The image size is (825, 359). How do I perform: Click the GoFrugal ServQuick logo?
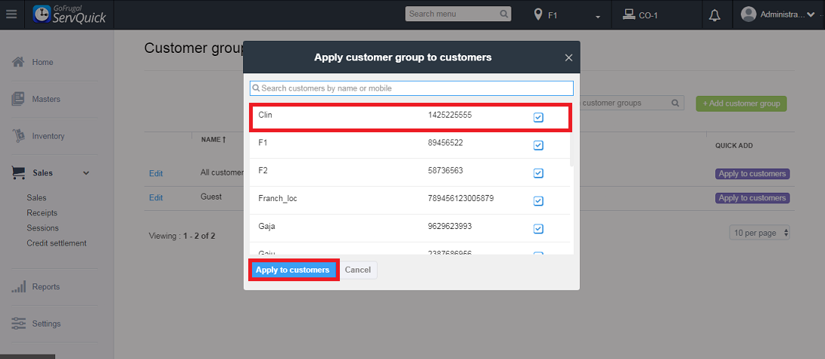click(x=70, y=14)
